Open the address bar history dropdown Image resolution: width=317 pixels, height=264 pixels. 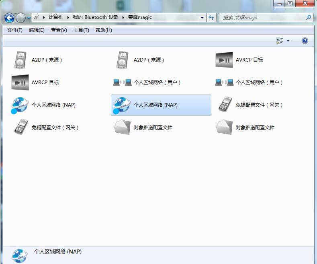[202, 18]
